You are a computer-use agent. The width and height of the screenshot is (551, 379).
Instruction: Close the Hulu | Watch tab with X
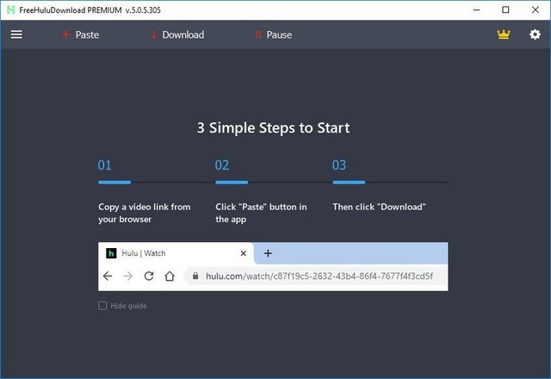click(243, 253)
